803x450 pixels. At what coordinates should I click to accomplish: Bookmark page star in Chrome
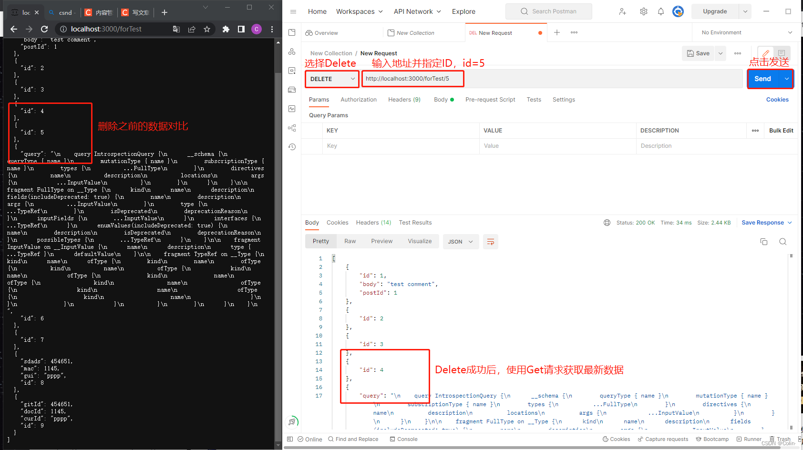tap(207, 29)
